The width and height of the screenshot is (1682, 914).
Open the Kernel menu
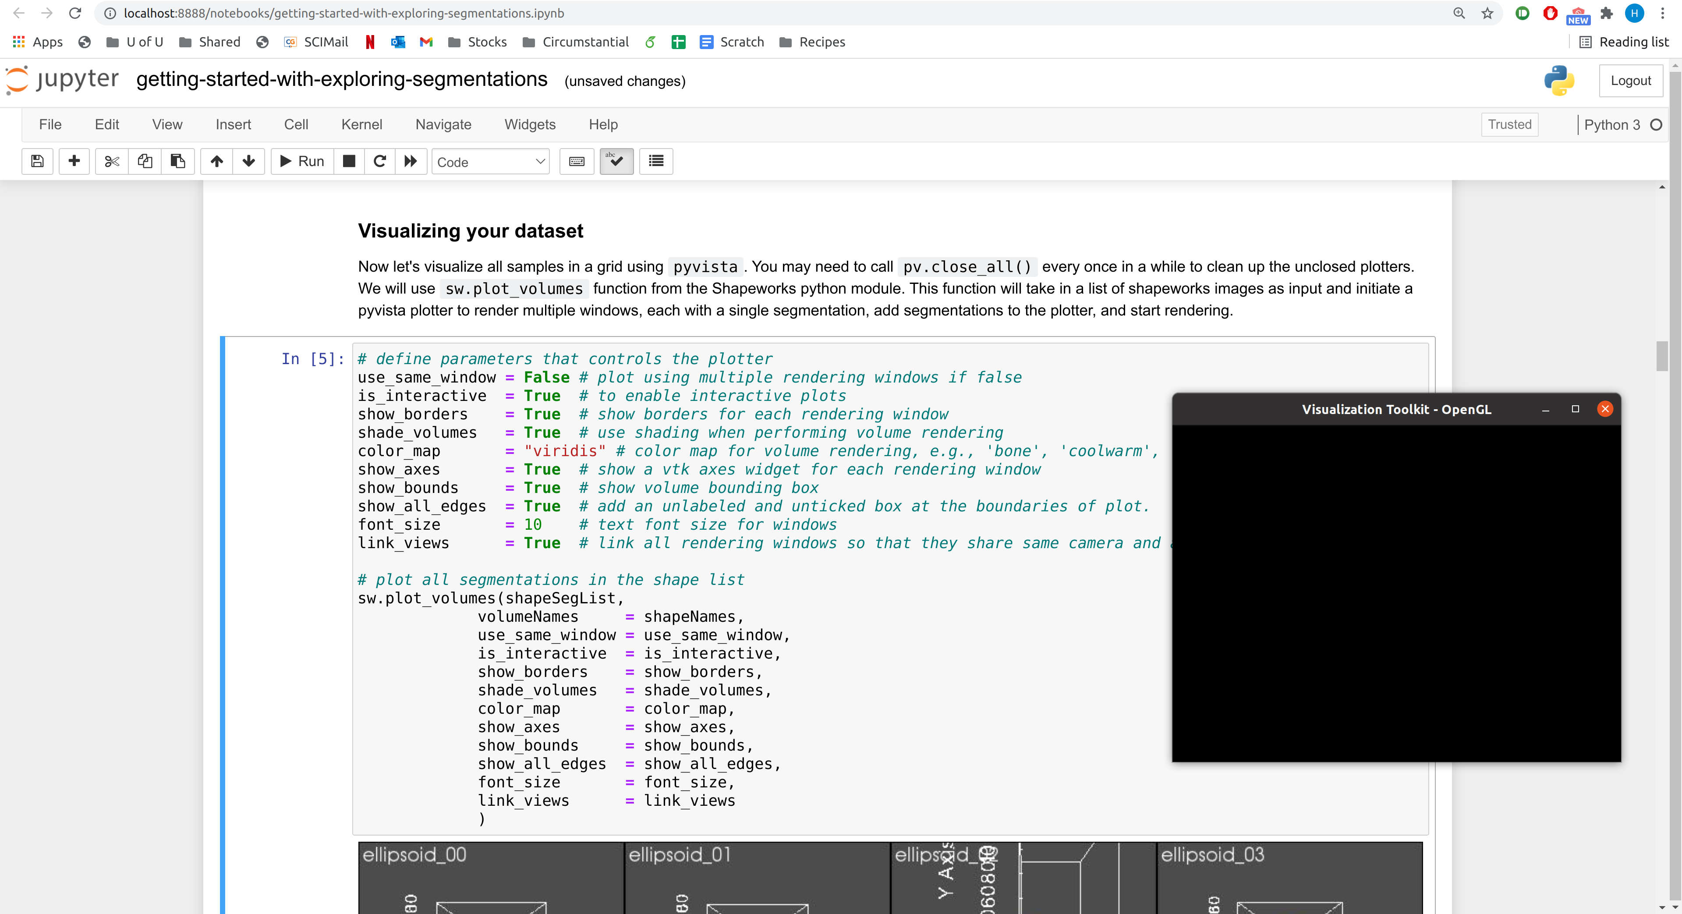point(362,124)
